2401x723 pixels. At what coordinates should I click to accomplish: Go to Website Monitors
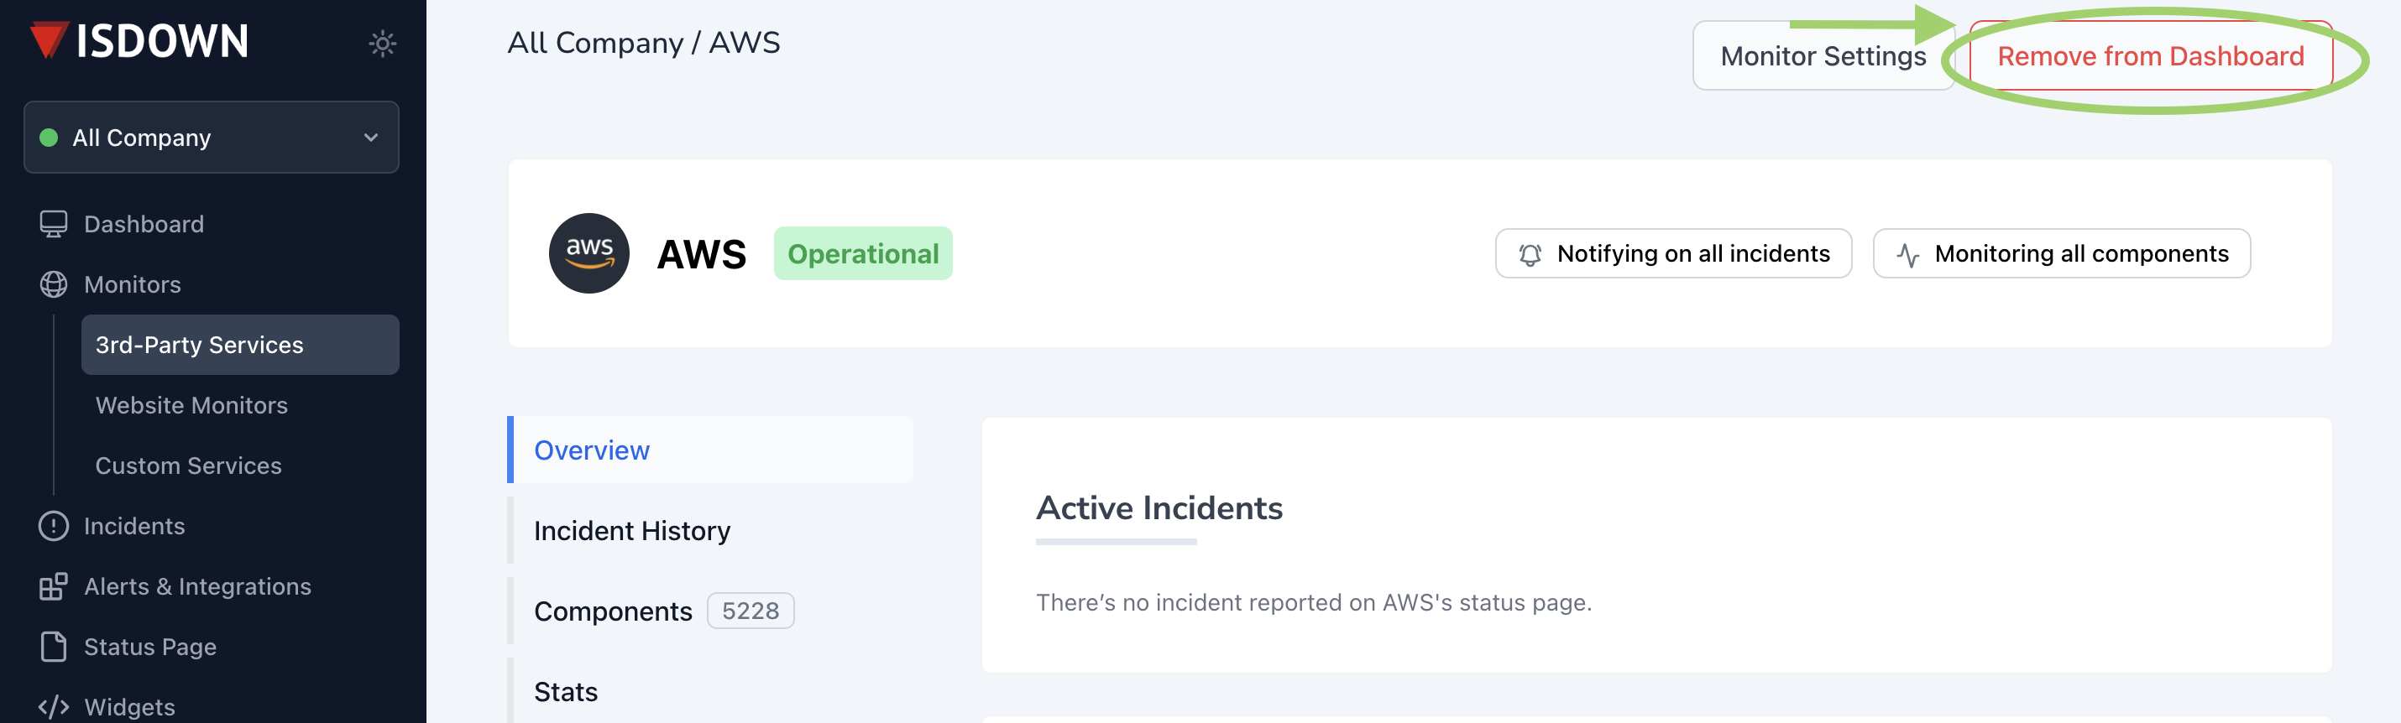pos(191,405)
